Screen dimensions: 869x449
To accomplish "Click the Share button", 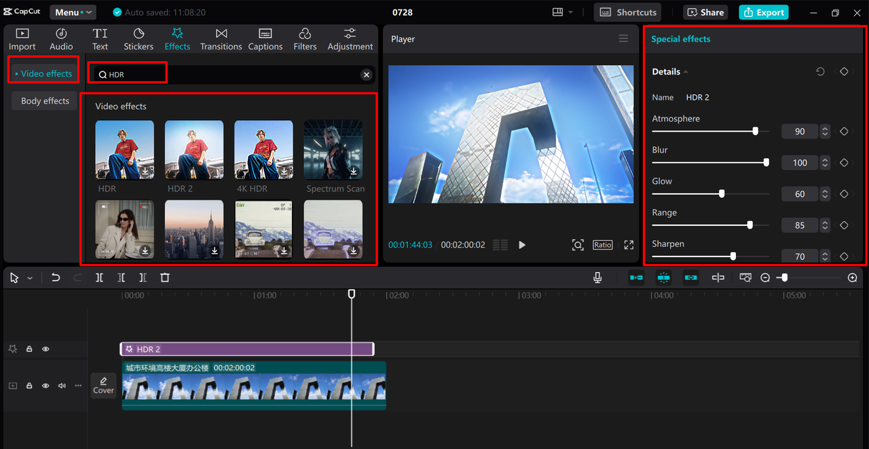I will pyautogui.click(x=705, y=12).
